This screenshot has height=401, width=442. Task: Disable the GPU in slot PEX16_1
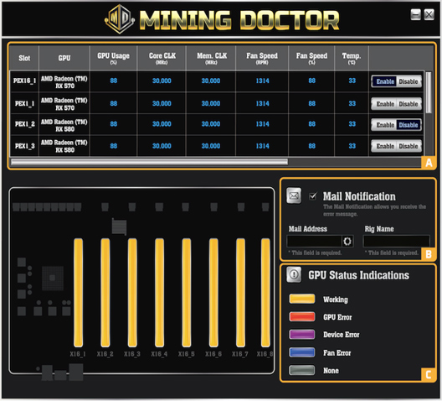point(409,81)
